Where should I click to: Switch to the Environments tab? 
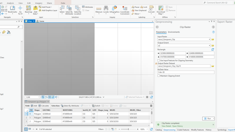(174, 32)
